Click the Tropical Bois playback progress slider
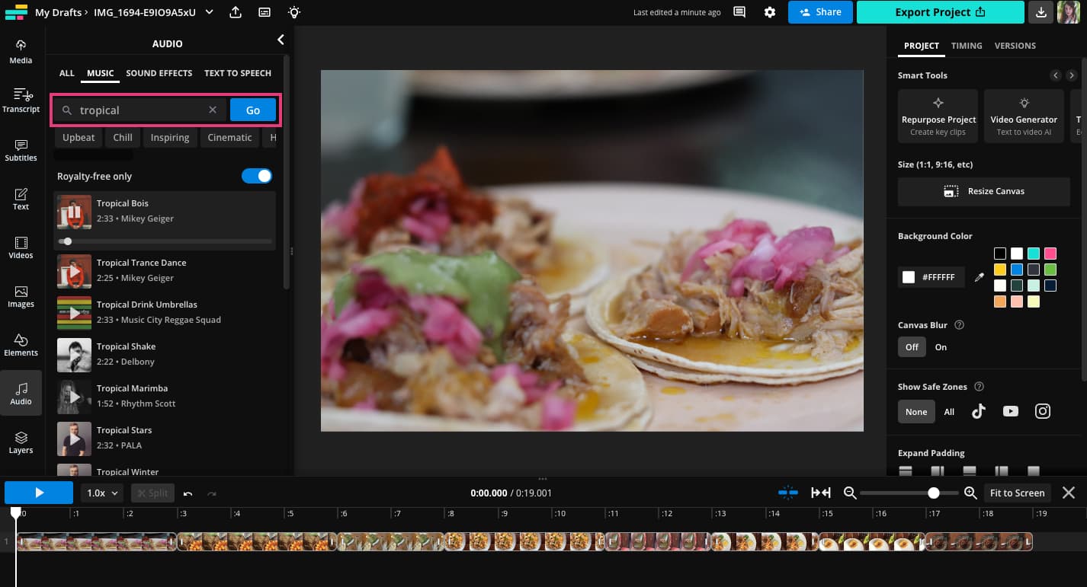Viewport: 1087px width, 587px height. click(165, 241)
